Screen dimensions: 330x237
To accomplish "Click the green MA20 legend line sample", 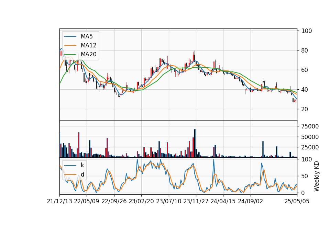I will [x=70, y=54].
